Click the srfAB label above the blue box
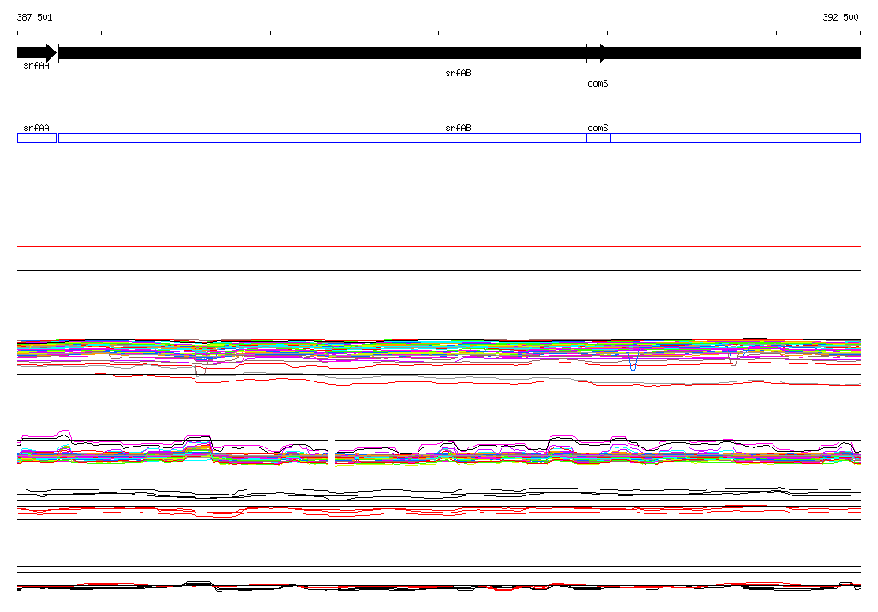 pos(458,128)
